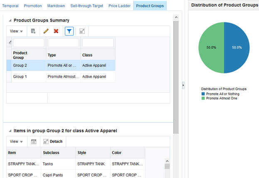The image size is (259, 178).
Task: Click the create product group icon
Action: (33, 31)
